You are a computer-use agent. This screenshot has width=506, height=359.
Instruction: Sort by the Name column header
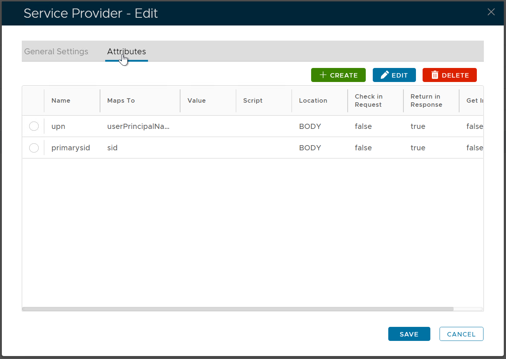(x=61, y=100)
